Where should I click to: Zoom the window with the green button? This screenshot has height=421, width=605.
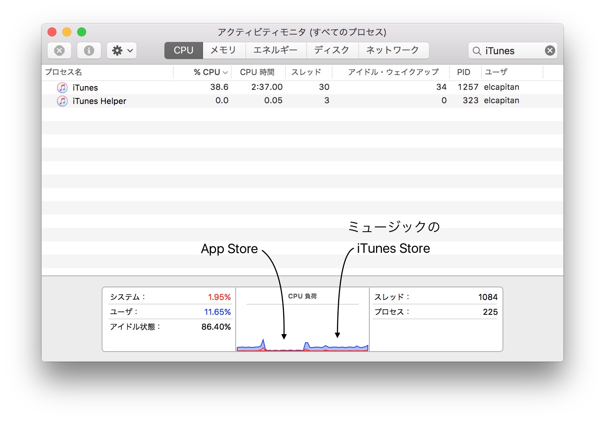point(82,32)
